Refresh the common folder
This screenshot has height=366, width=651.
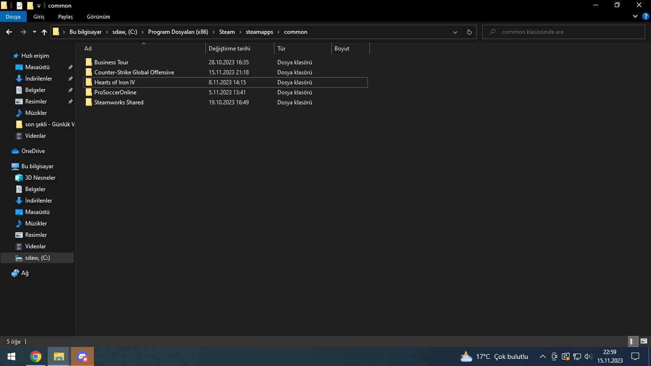click(x=469, y=32)
